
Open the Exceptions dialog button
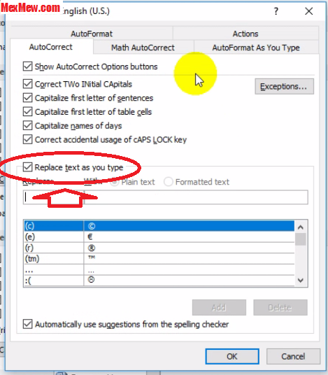coord(284,86)
